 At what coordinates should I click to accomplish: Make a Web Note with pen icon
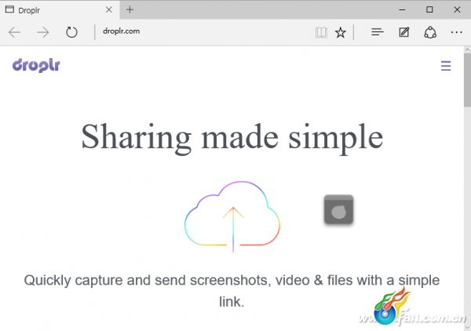pos(404,32)
